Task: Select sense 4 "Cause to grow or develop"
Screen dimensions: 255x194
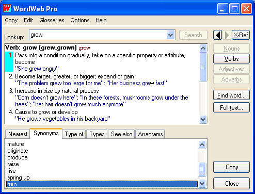Action: click(x=46, y=112)
